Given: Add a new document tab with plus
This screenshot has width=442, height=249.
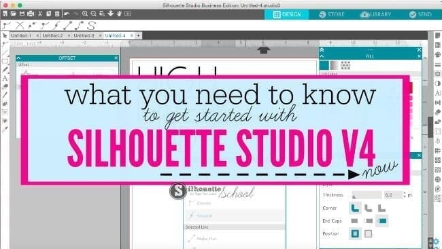Looking at the screenshot, I should pyautogui.click(x=139, y=35).
